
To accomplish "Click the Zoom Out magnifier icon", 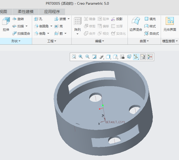I will pyautogui.click(x=88, y=57).
